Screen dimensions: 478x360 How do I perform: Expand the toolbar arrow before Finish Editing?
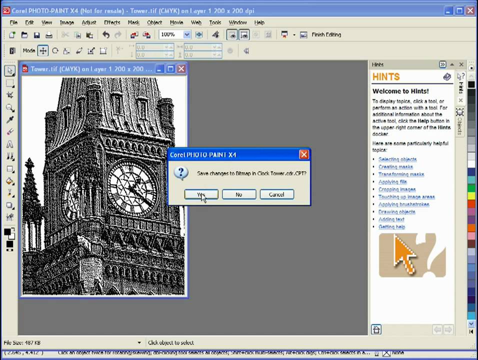point(294,35)
